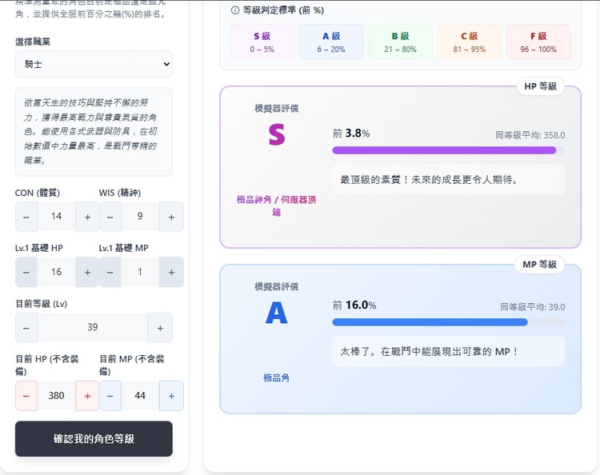Increase 目前 HP with the red plus button
The height and width of the screenshot is (475, 600).
click(x=87, y=396)
